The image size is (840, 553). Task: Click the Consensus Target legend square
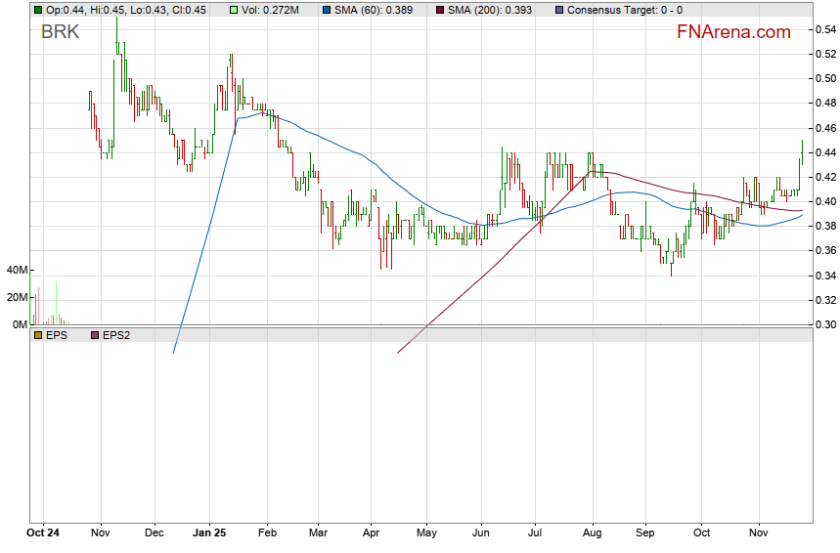(x=556, y=10)
